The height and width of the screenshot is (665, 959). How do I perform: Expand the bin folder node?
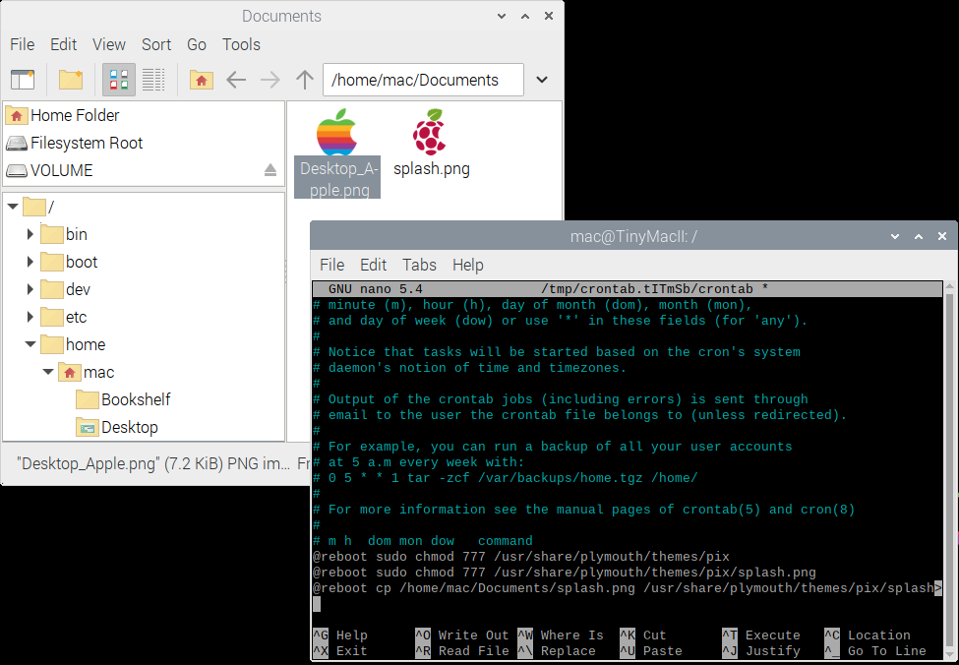click(30, 234)
